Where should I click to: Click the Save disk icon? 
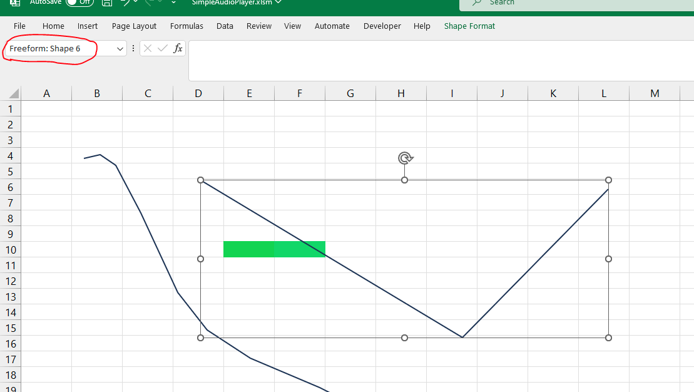107,3
